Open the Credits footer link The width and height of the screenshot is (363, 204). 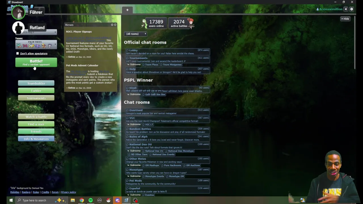click(x=45, y=192)
